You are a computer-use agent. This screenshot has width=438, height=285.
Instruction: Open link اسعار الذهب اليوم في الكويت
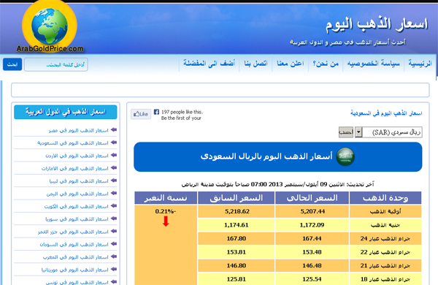tap(76, 206)
